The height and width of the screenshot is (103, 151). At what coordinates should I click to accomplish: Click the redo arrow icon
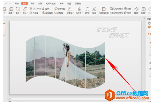[6, 4]
